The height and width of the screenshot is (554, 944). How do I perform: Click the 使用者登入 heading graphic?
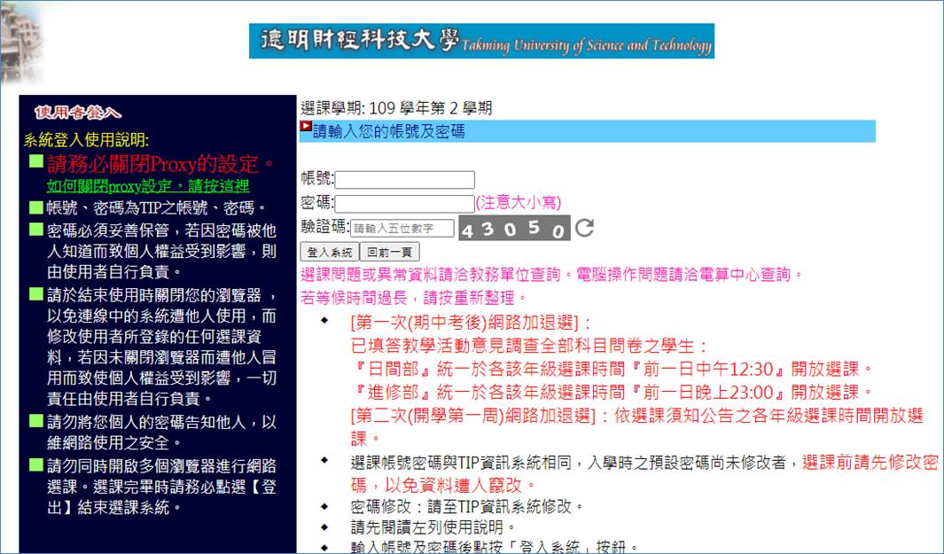click(x=78, y=113)
